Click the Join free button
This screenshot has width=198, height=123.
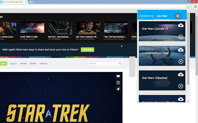(88, 50)
